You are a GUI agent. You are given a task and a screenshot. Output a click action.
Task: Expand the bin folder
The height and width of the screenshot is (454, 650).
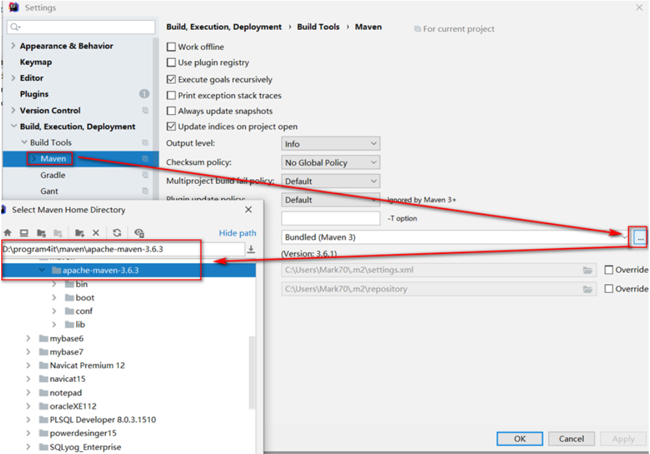click(54, 284)
